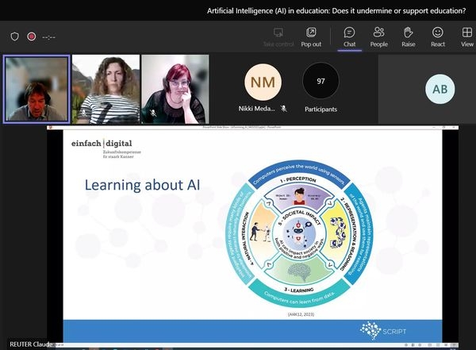Click the NM avatar of Nikki Meda
476x350 pixels.
tap(263, 82)
